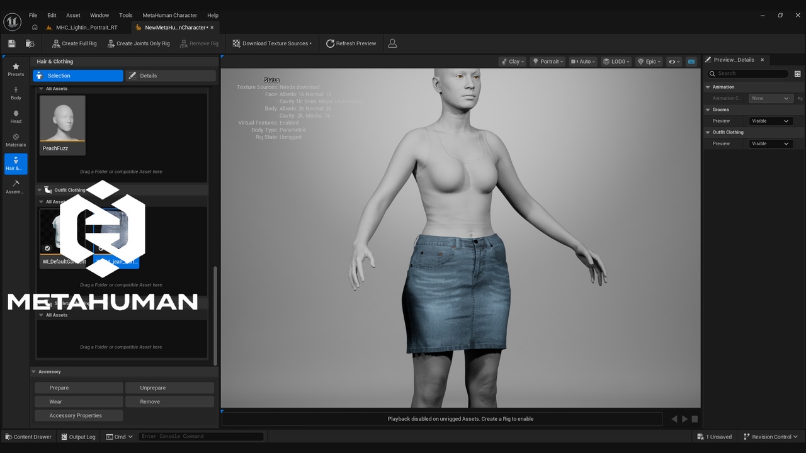The width and height of the screenshot is (806, 453).
Task: Open the Content Drawer
Action: coord(28,437)
